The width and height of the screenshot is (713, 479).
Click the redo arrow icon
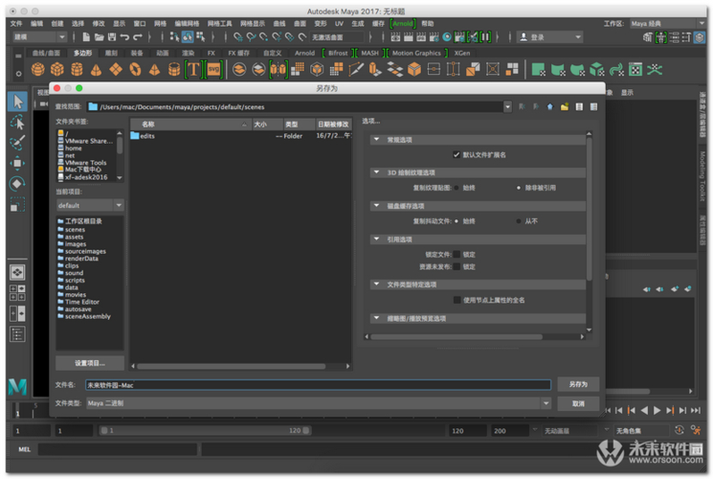(138, 36)
